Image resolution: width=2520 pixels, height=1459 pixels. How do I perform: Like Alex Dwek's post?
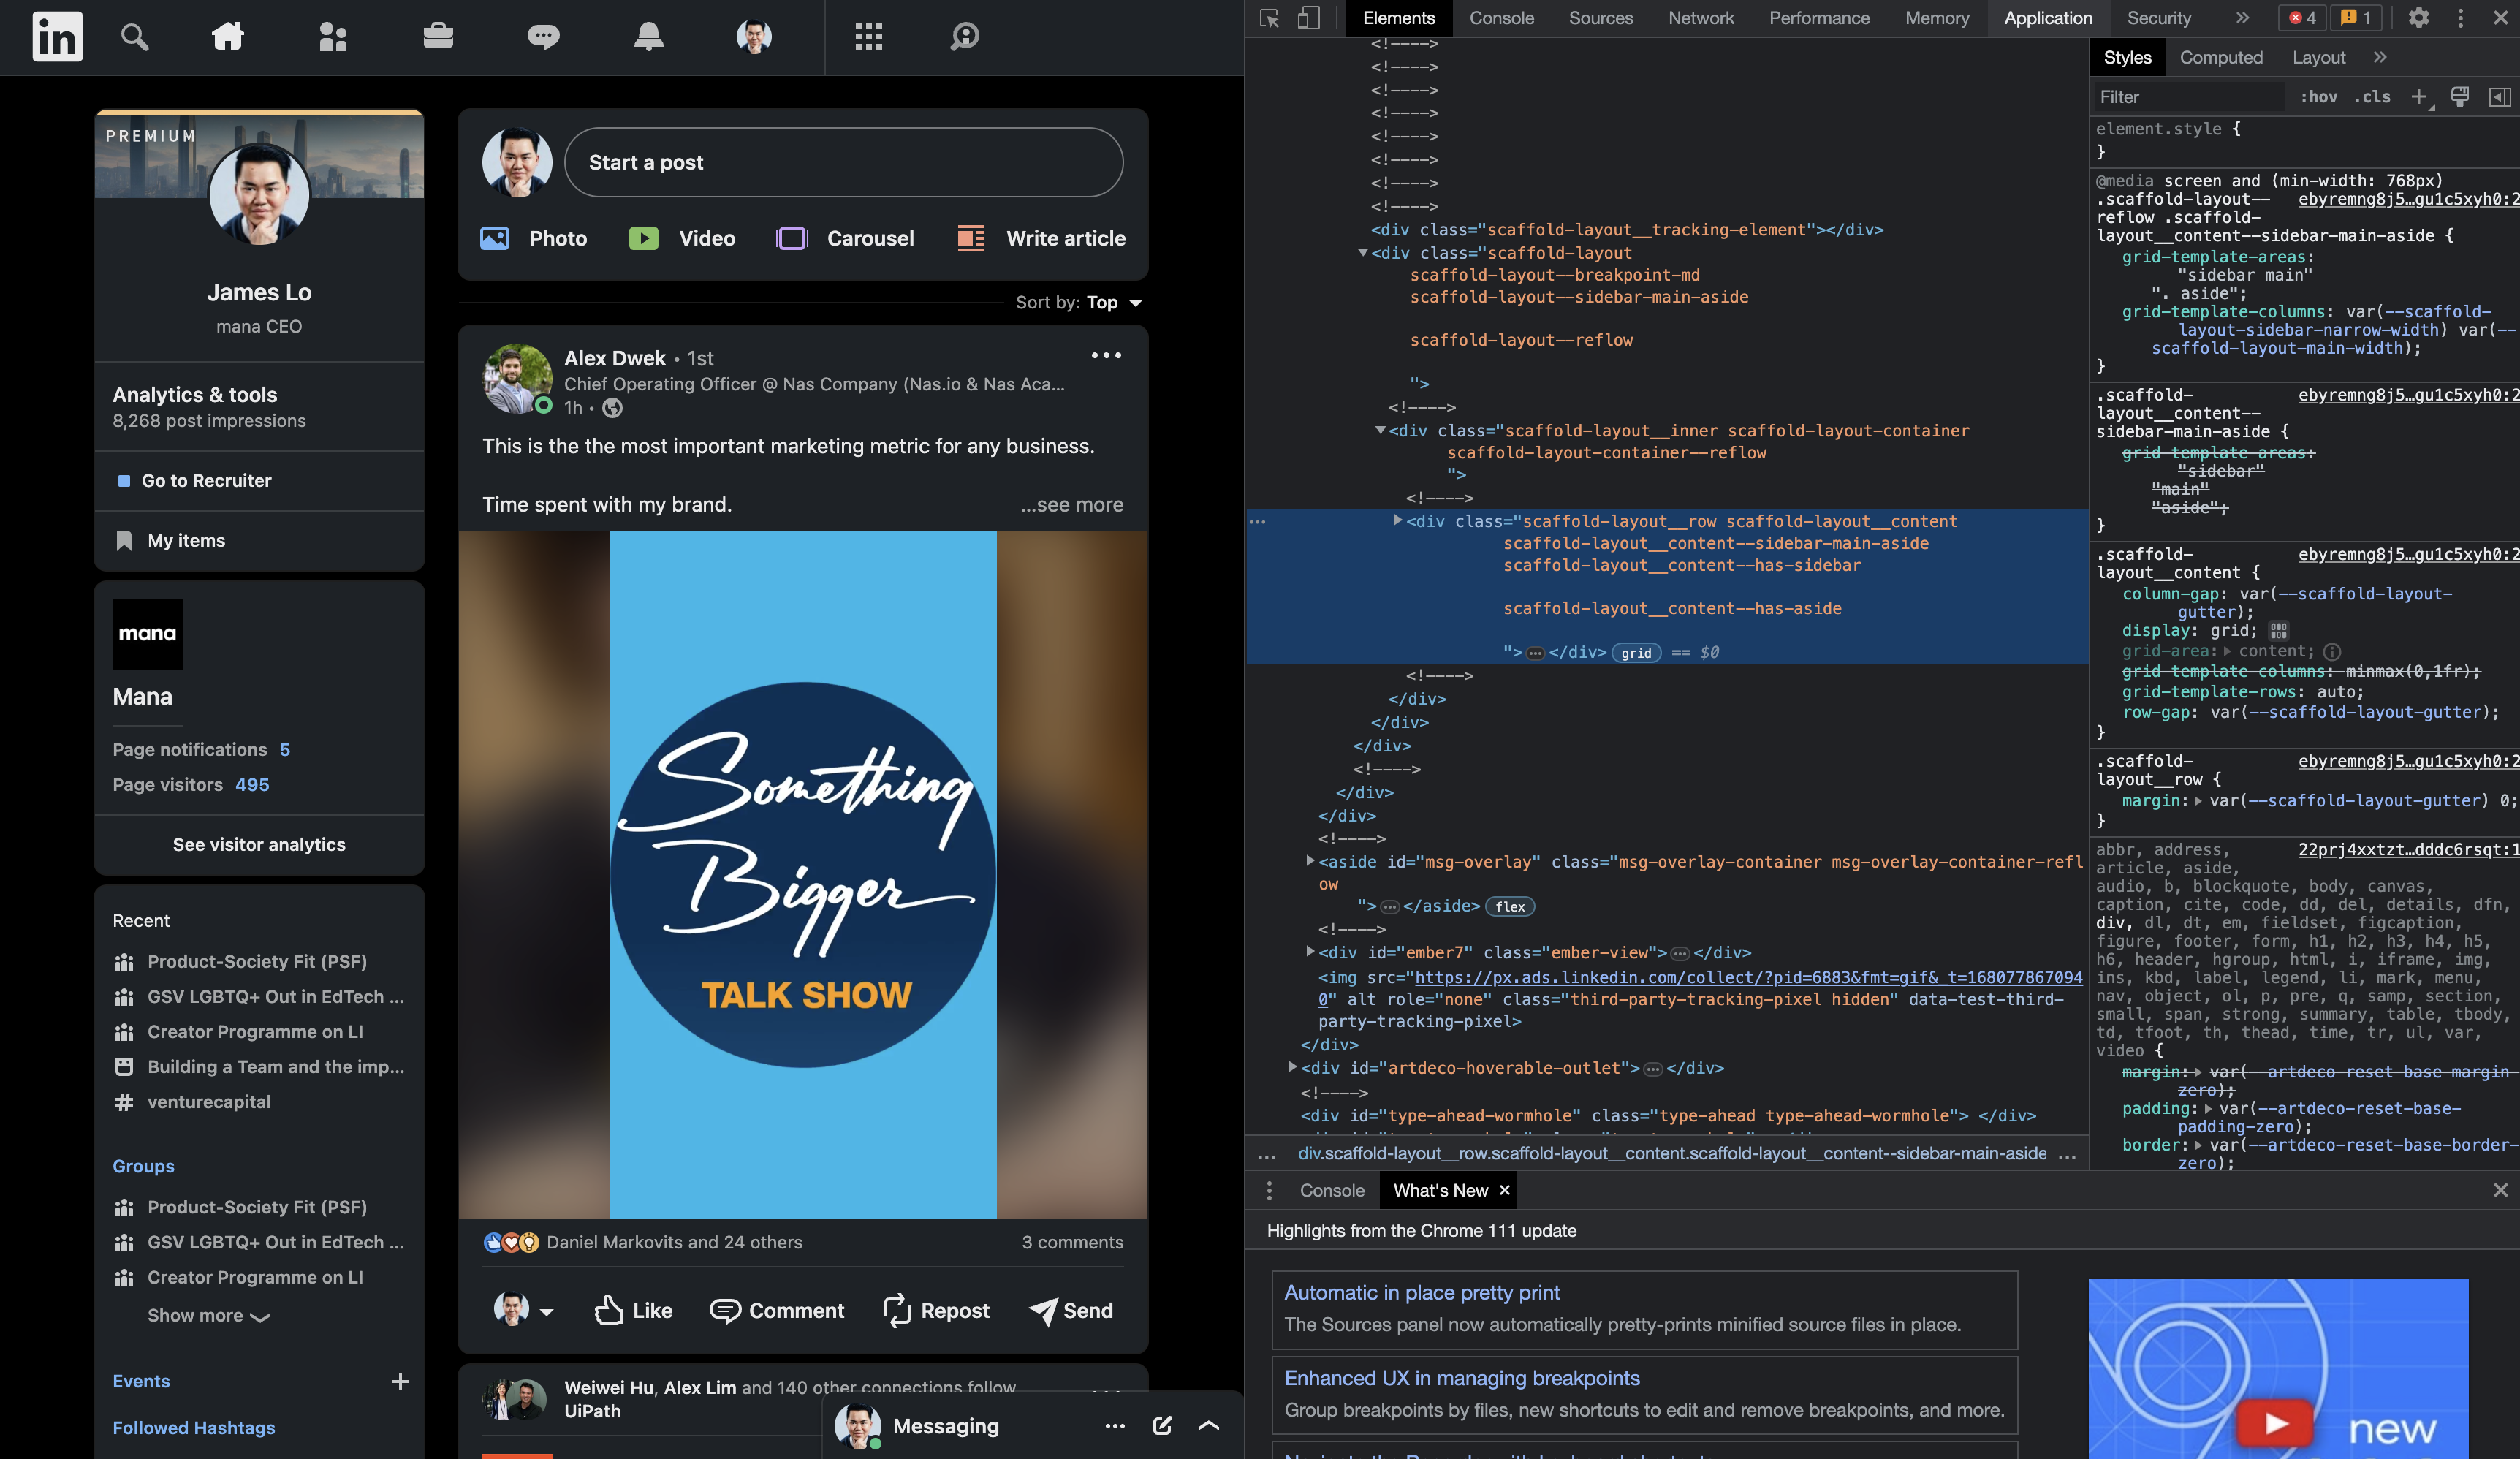(x=633, y=1310)
